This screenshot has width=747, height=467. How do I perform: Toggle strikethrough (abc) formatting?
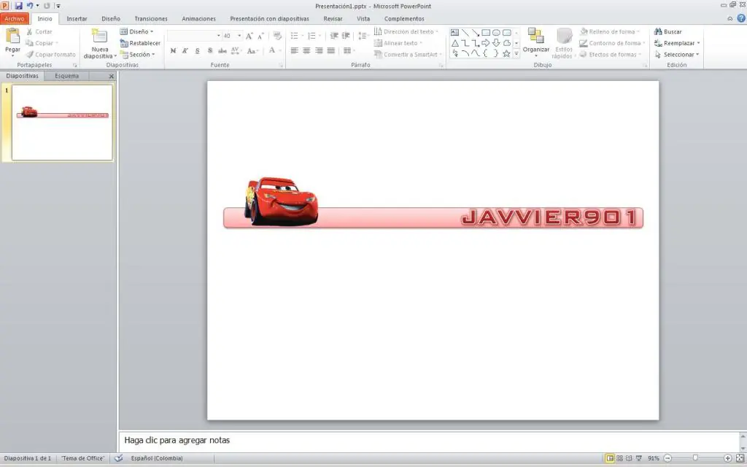coord(222,50)
